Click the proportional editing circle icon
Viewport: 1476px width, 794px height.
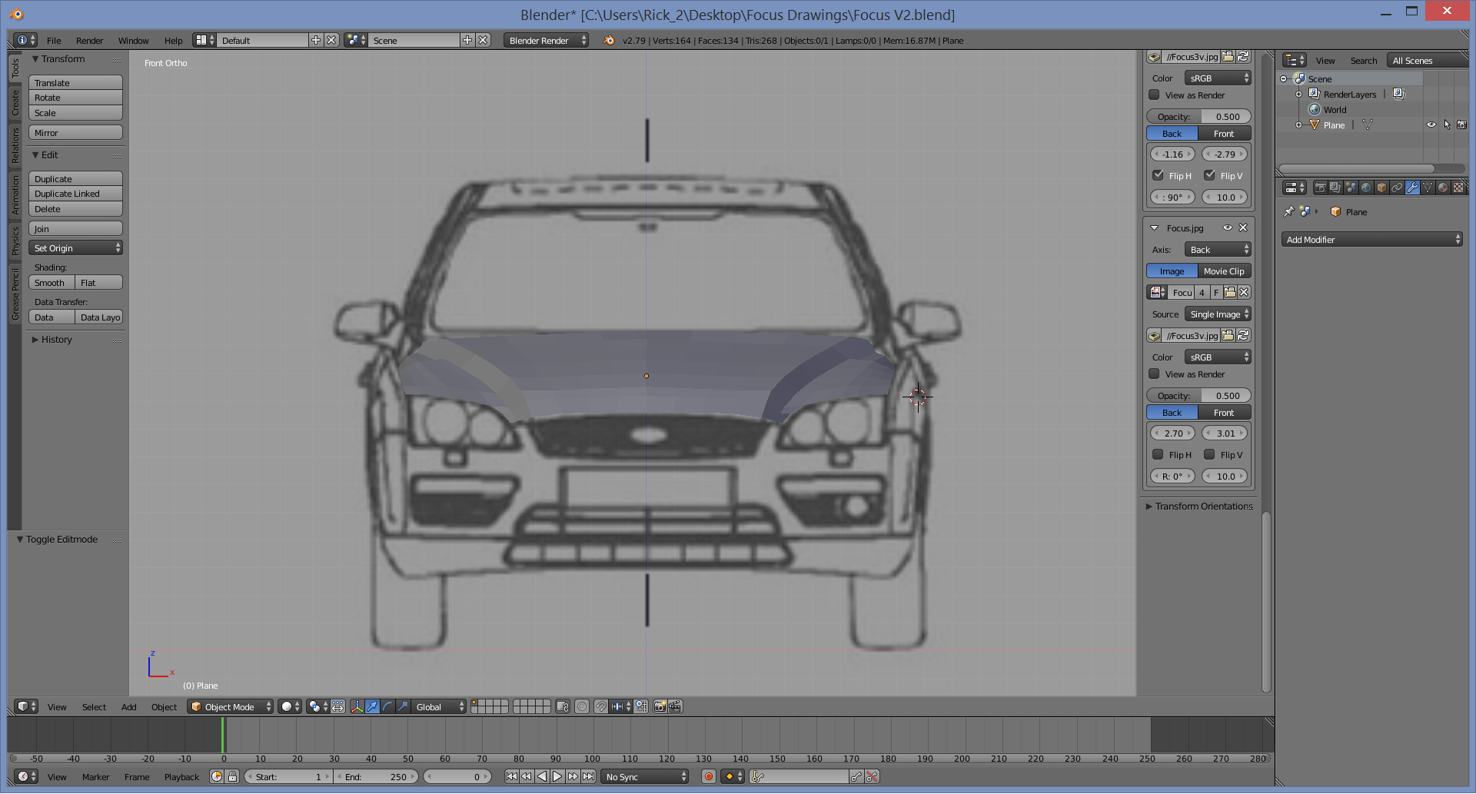coord(582,706)
